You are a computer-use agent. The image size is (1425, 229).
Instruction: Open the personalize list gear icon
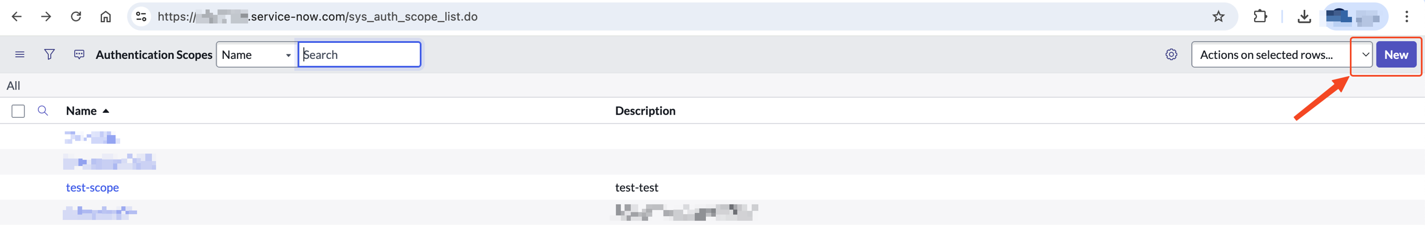1171,54
